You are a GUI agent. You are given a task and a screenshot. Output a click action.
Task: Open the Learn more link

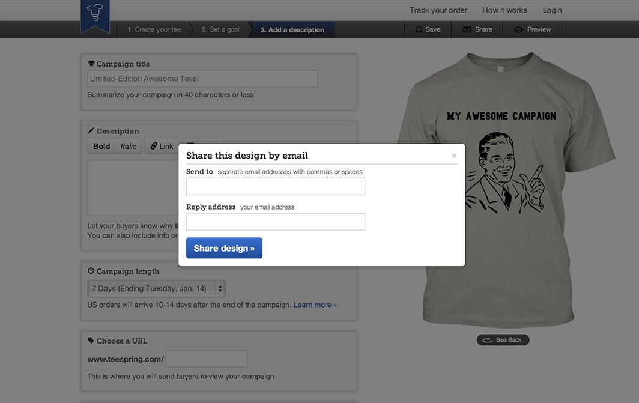pyautogui.click(x=315, y=305)
